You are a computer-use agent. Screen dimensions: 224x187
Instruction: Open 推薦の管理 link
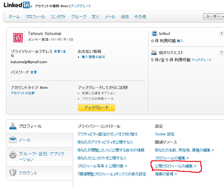point(166,174)
